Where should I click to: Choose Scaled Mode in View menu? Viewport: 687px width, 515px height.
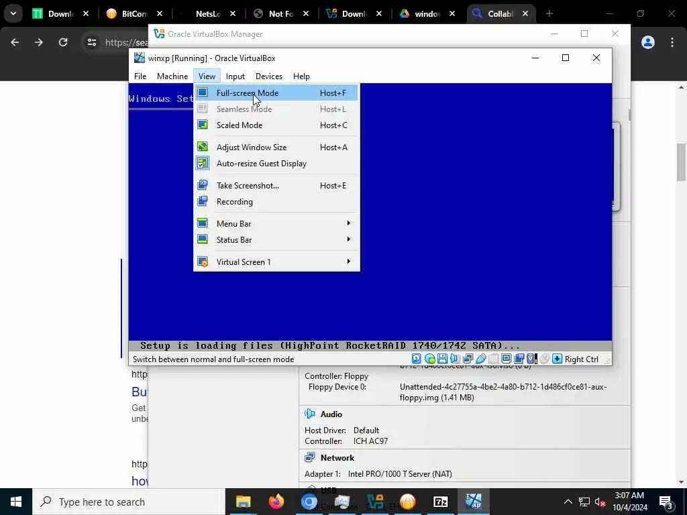[276, 125]
